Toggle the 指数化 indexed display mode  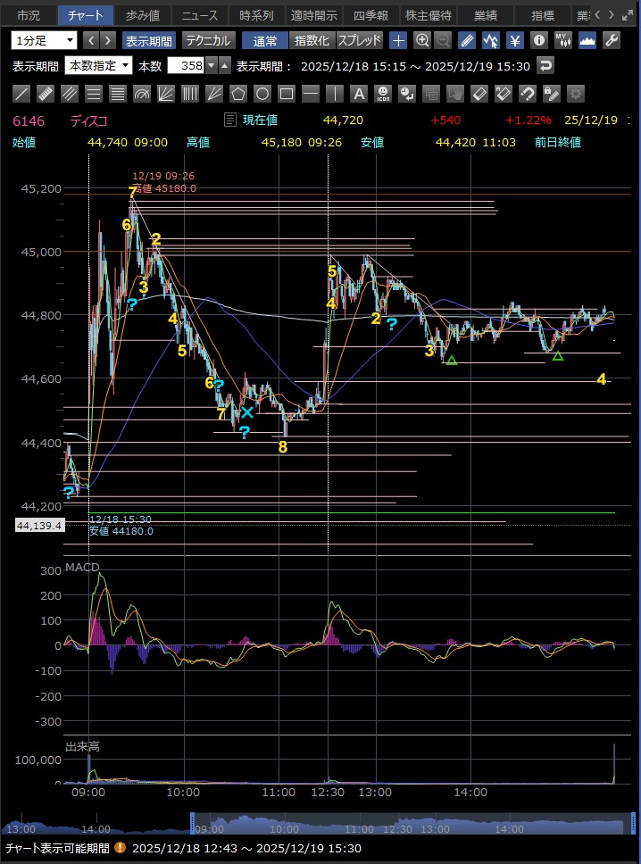(312, 40)
